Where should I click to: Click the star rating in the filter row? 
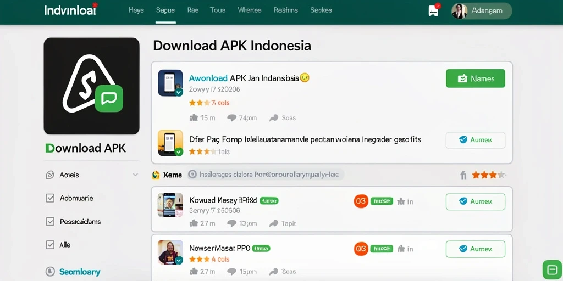coord(489,175)
